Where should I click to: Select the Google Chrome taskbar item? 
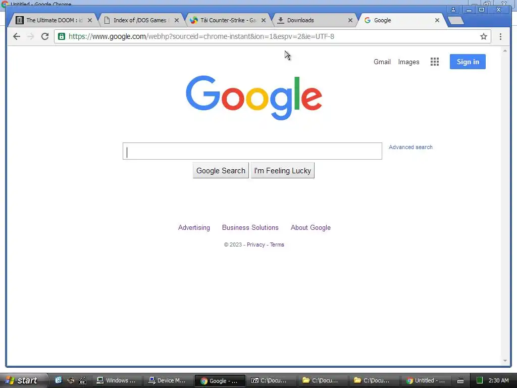pyautogui.click(x=220, y=381)
